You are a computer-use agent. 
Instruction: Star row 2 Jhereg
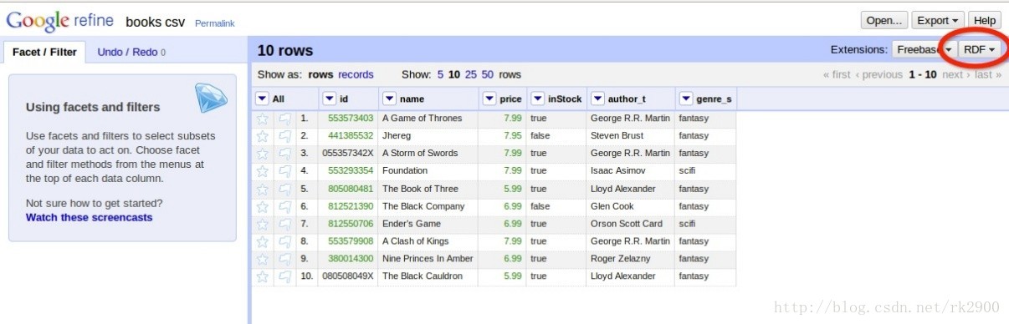tap(262, 136)
